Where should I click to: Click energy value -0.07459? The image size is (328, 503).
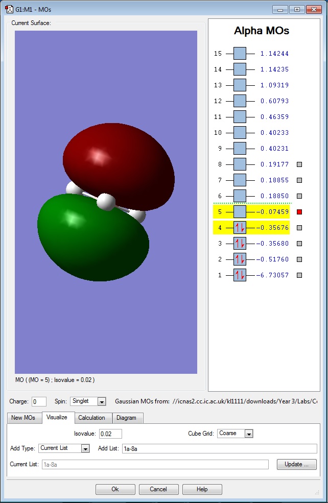(272, 212)
